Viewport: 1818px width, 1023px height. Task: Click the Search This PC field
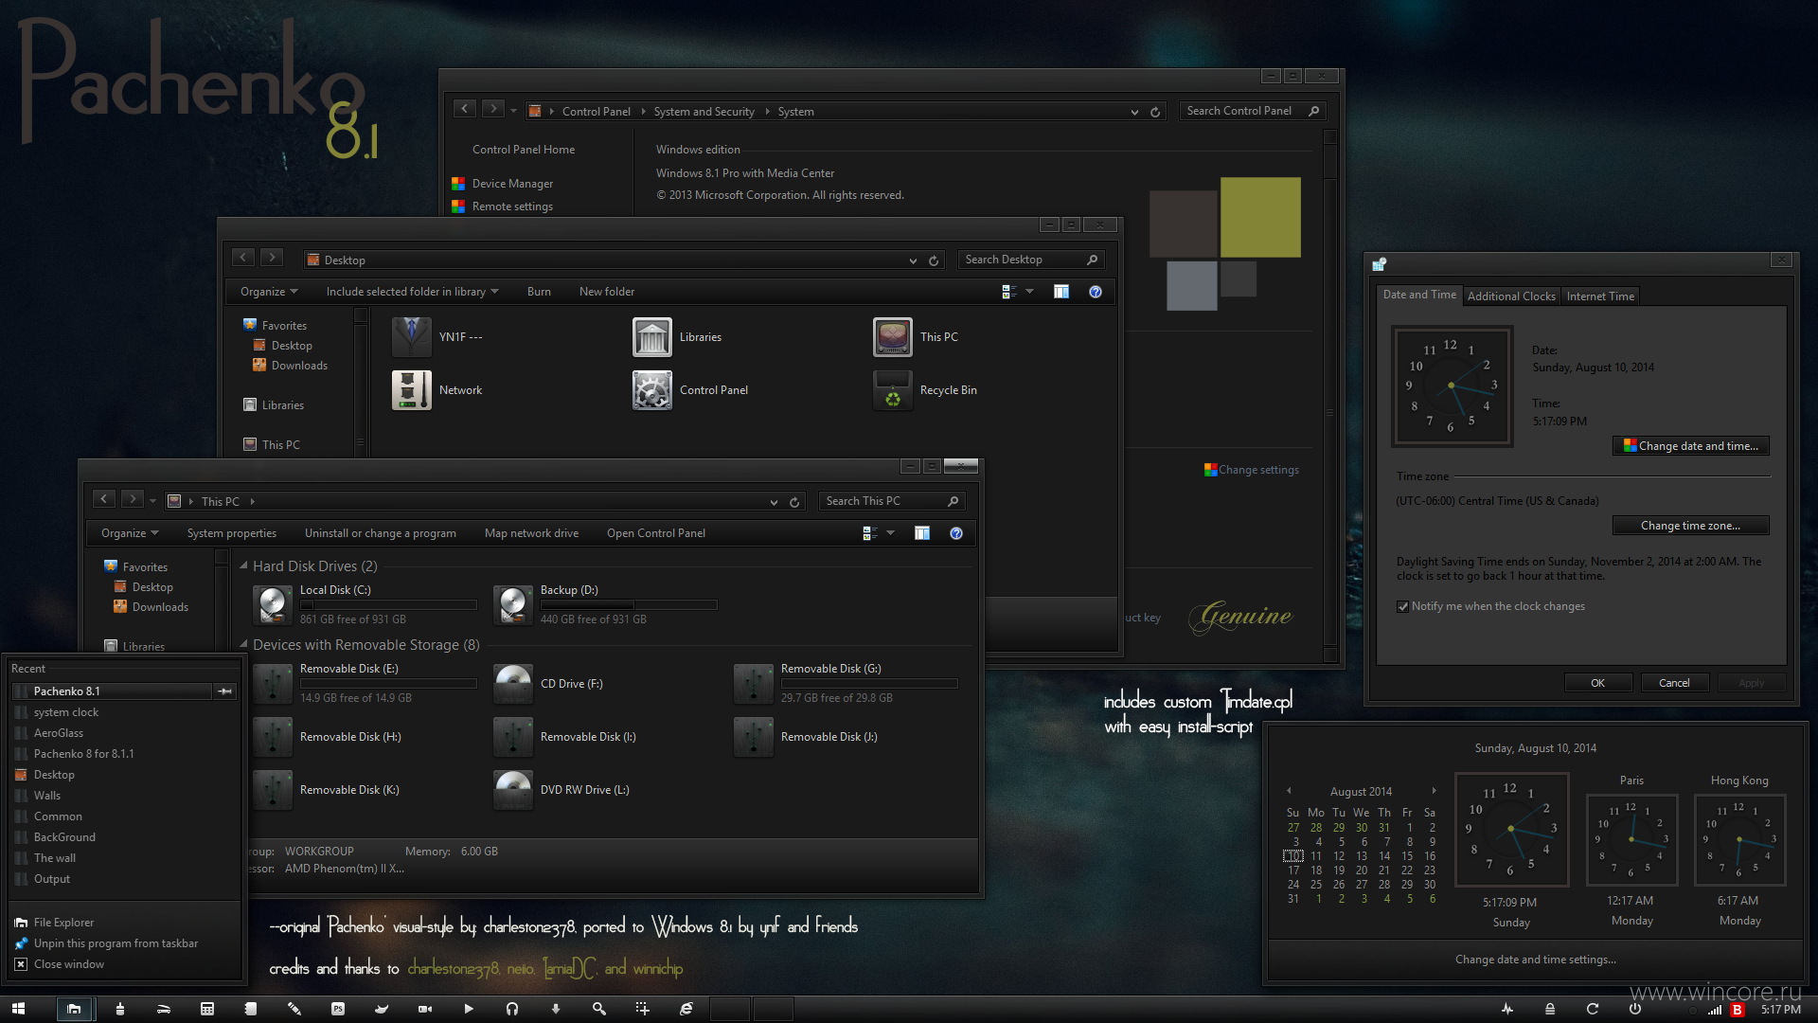[x=892, y=501]
